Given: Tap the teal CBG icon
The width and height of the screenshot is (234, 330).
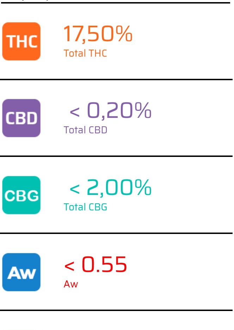Looking at the screenshot, I should point(21,195).
